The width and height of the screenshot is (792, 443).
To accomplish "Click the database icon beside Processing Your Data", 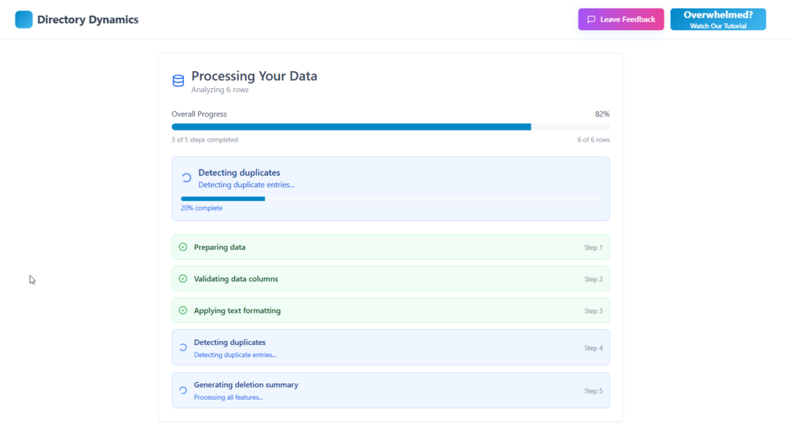I will tap(179, 81).
